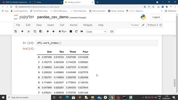This screenshot has height=100, width=178.
Task: Open the Cell menu
Action: [x=62, y=25]
